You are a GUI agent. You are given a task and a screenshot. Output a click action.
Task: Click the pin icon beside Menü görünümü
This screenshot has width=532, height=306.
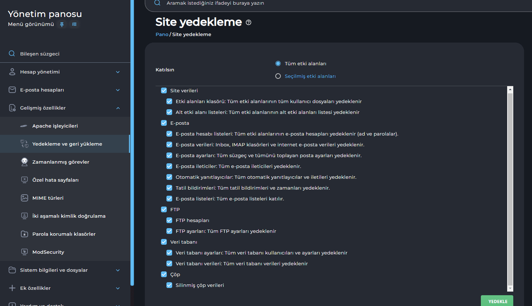pyautogui.click(x=62, y=25)
